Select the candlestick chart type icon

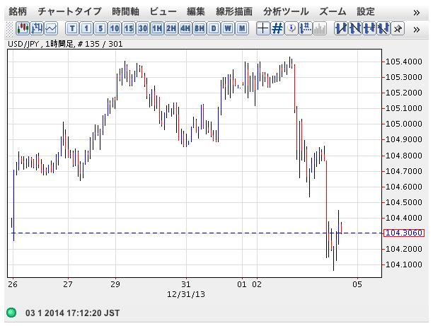[23, 28]
